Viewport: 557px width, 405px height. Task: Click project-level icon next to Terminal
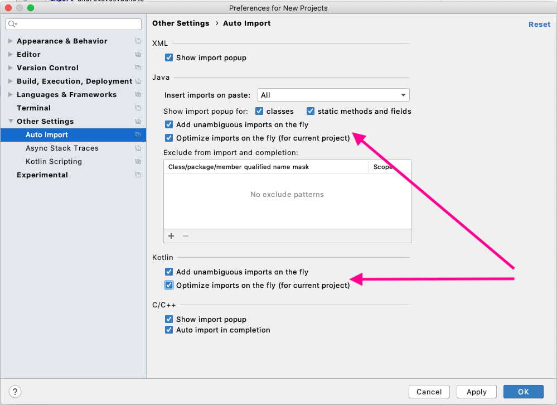tap(138, 108)
